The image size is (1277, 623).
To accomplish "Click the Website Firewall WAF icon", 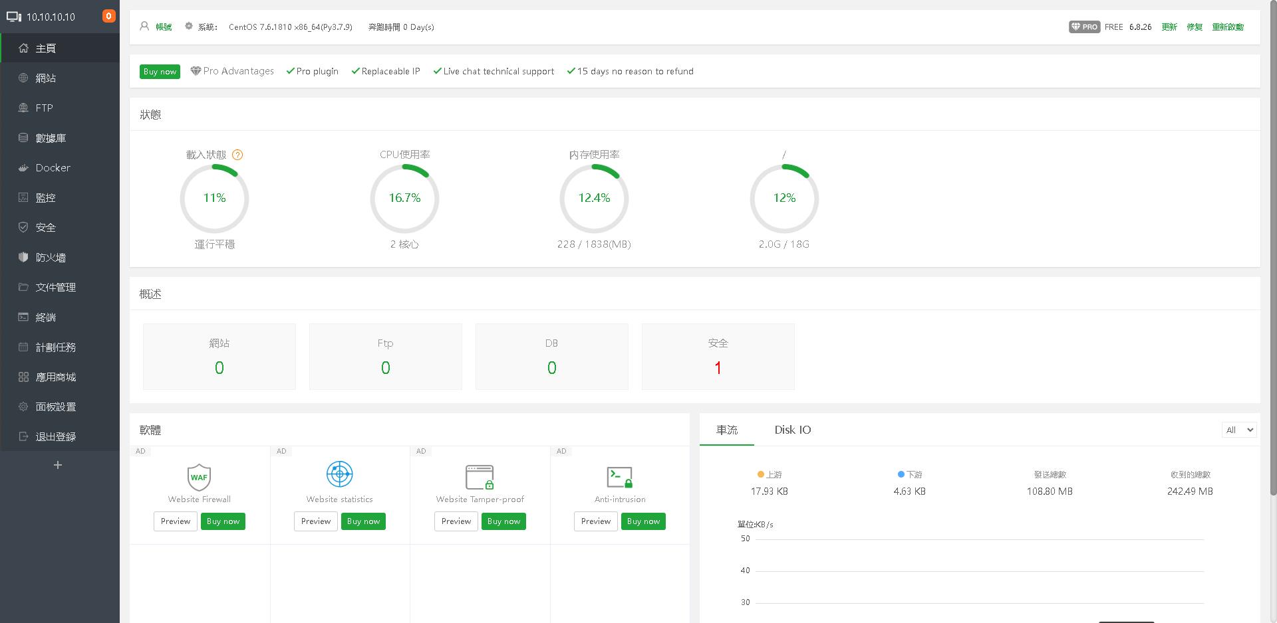I will [199, 476].
